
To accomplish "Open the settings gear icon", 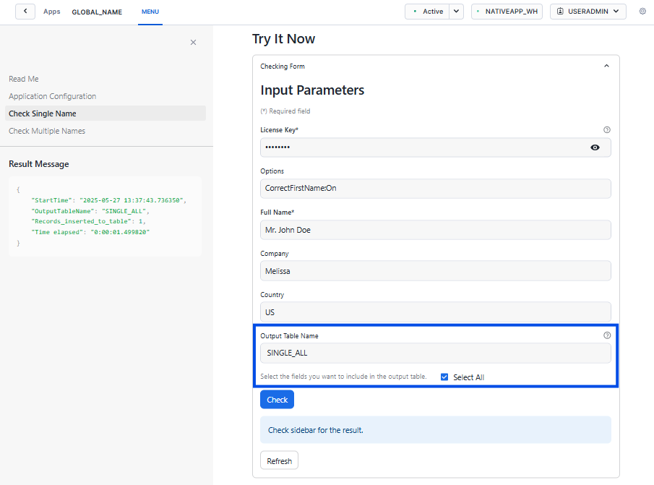I will point(642,12).
